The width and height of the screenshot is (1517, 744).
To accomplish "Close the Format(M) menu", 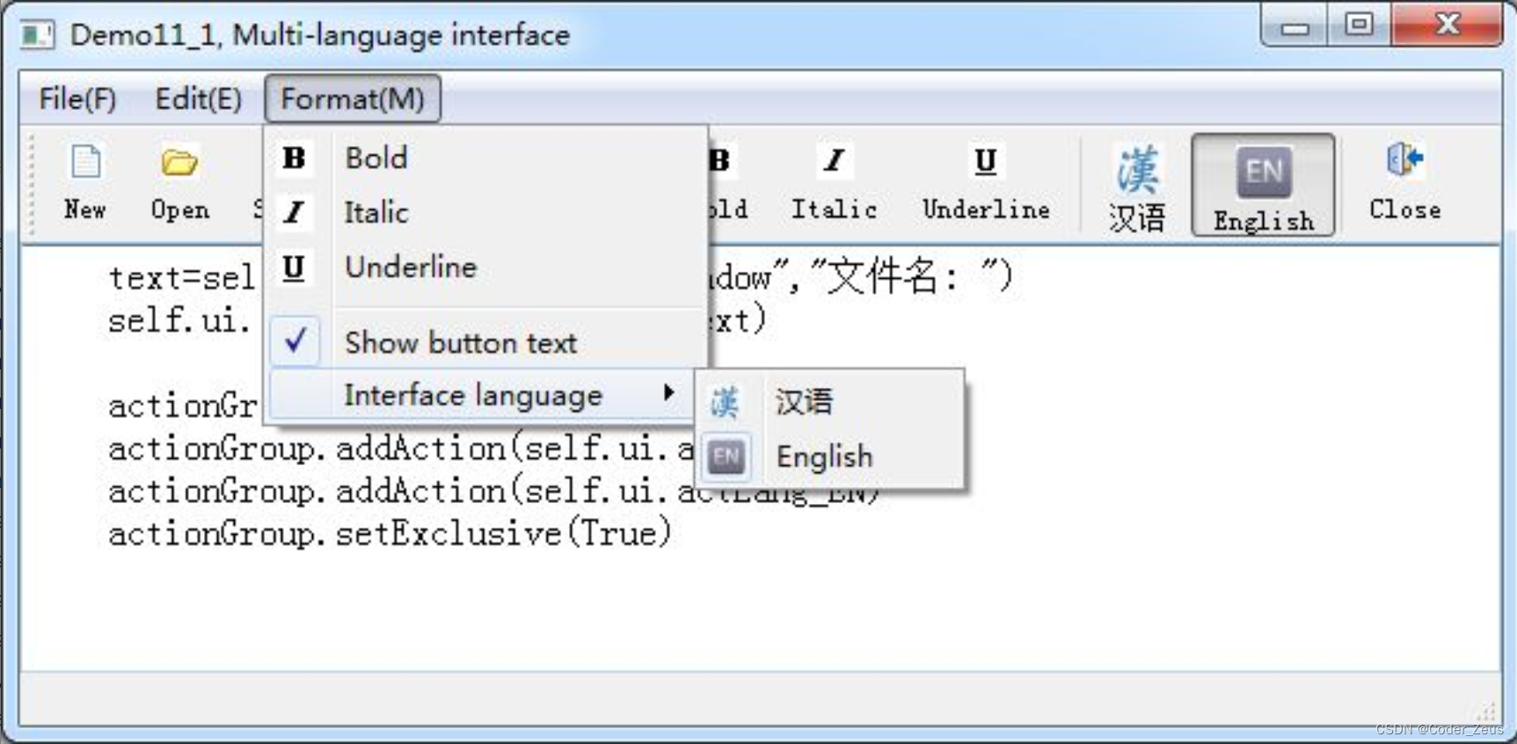I will pos(353,98).
